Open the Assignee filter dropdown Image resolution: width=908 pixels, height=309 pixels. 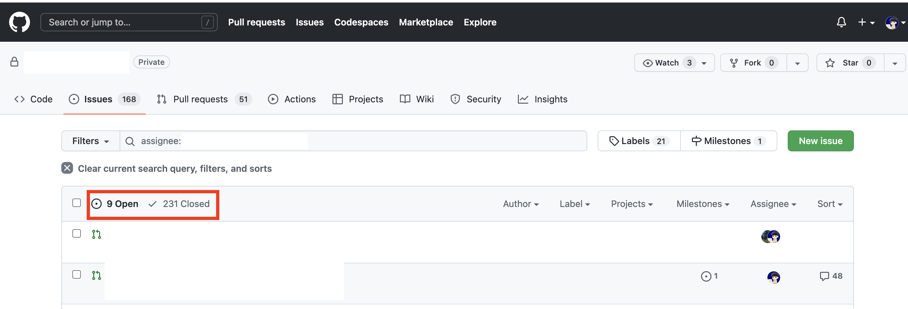click(x=773, y=204)
